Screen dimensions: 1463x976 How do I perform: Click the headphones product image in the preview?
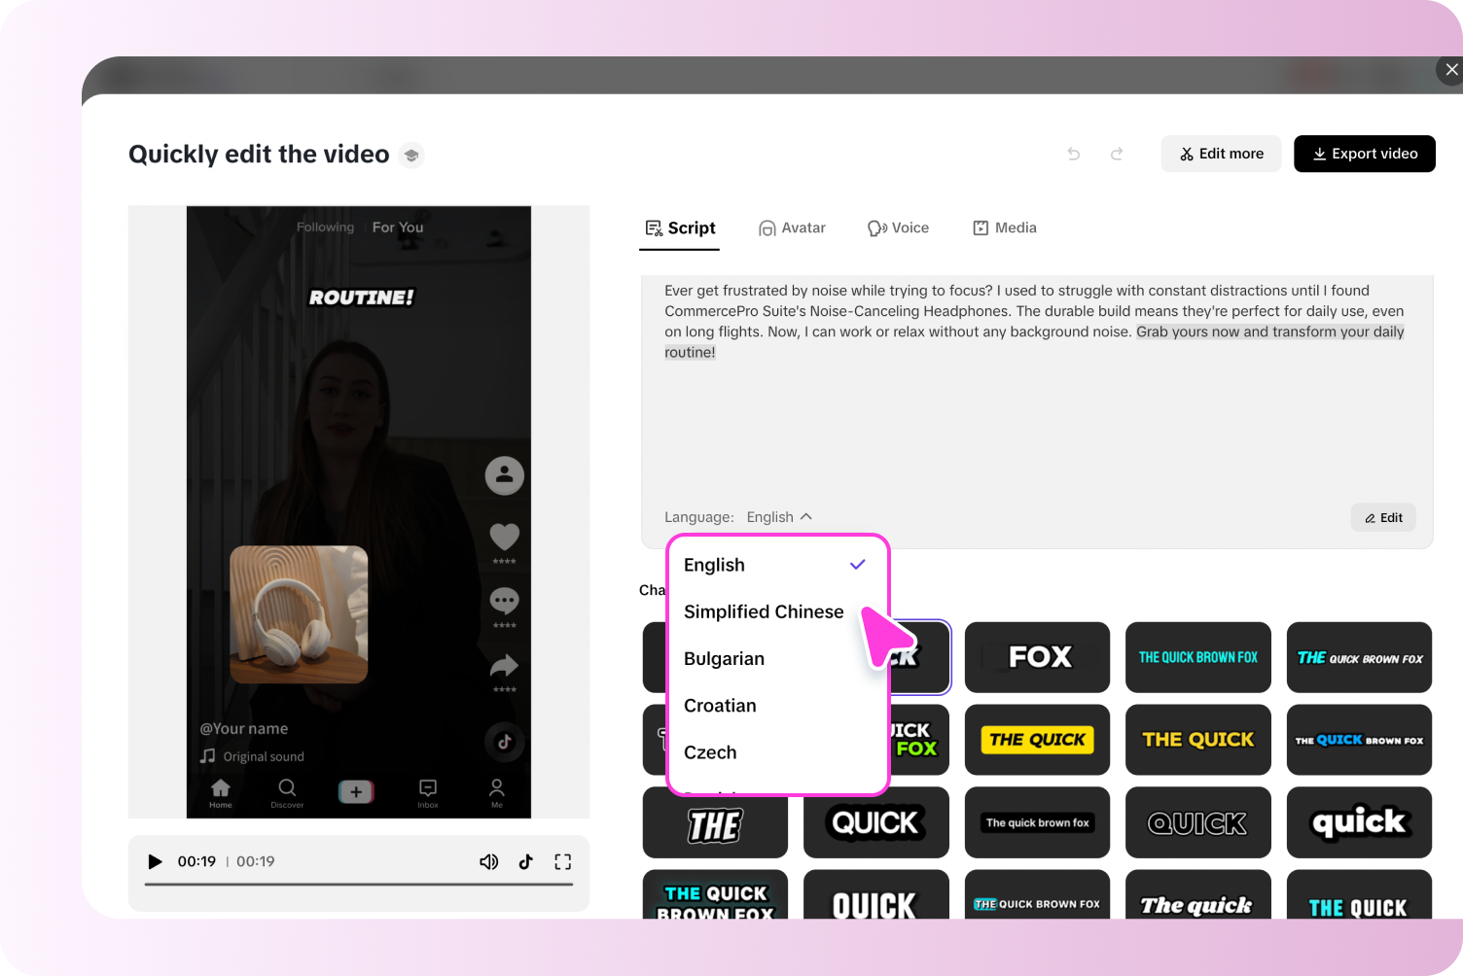(x=299, y=614)
